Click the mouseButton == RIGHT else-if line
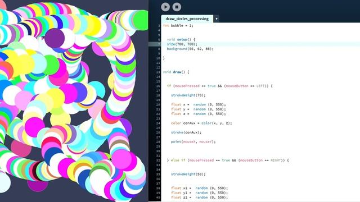This screenshot has height=202, width=360. pos(228,160)
